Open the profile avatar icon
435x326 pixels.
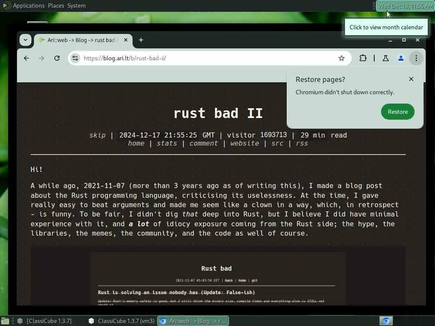coord(401,58)
